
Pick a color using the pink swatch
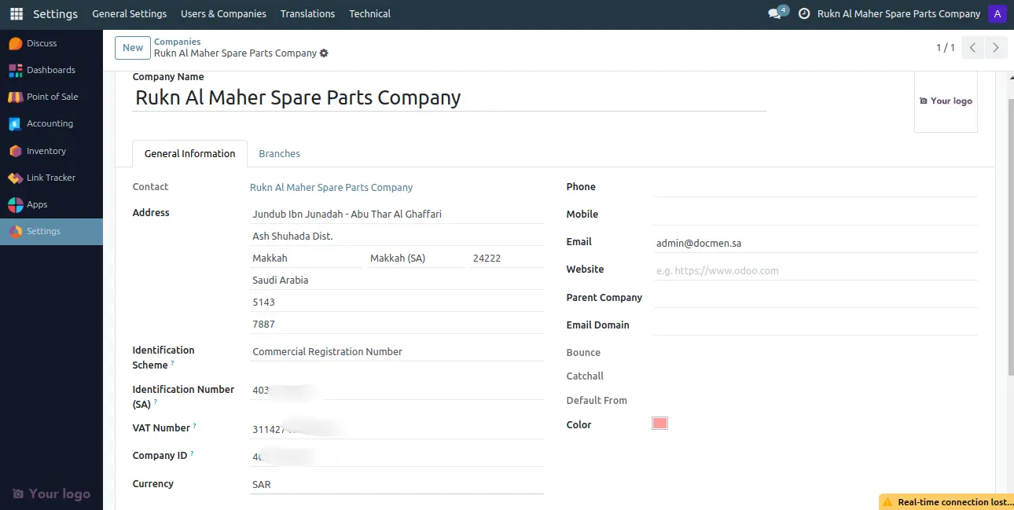(659, 424)
